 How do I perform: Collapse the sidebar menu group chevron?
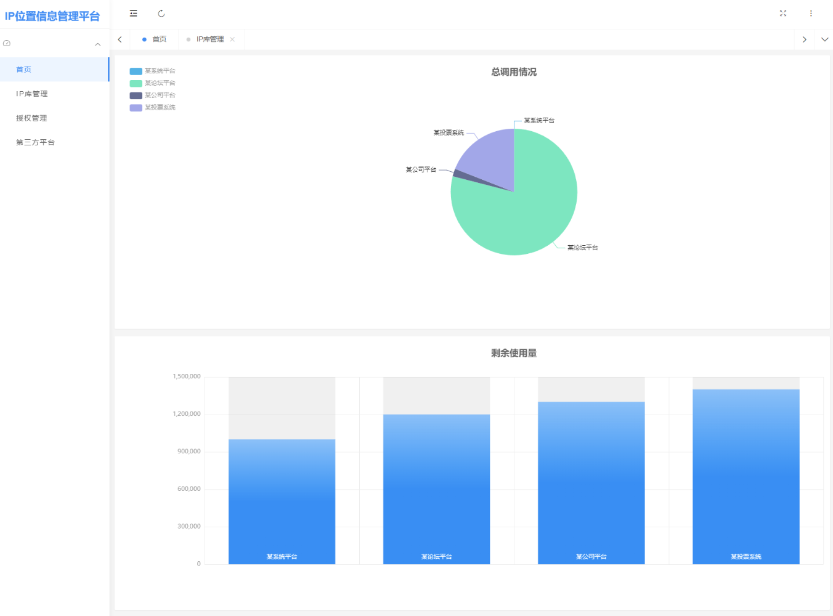tap(97, 44)
